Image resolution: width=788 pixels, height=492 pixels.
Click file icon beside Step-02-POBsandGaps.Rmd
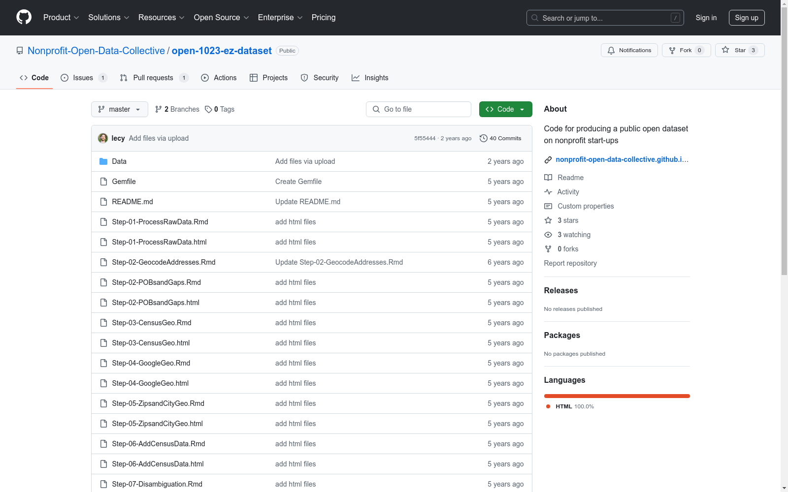[x=103, y=282]
